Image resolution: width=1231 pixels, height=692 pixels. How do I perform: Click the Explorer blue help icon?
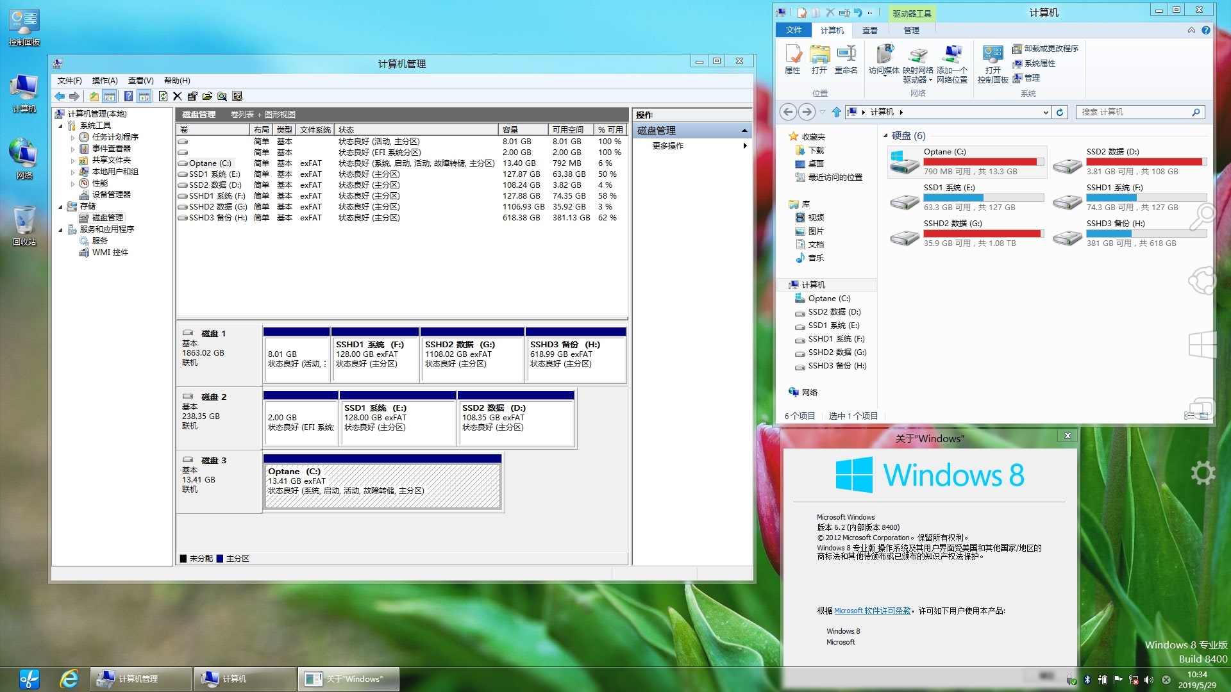click(1206, 30)
